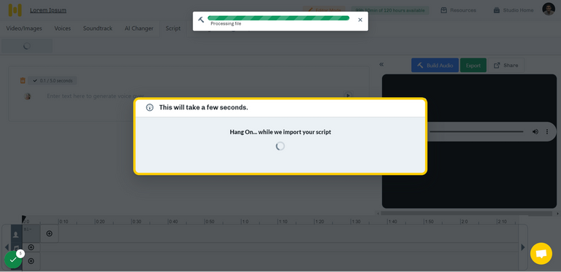Click the audio player seek bar
The width and height of the screenshot is (561, 272).
(x=476, y=132)
